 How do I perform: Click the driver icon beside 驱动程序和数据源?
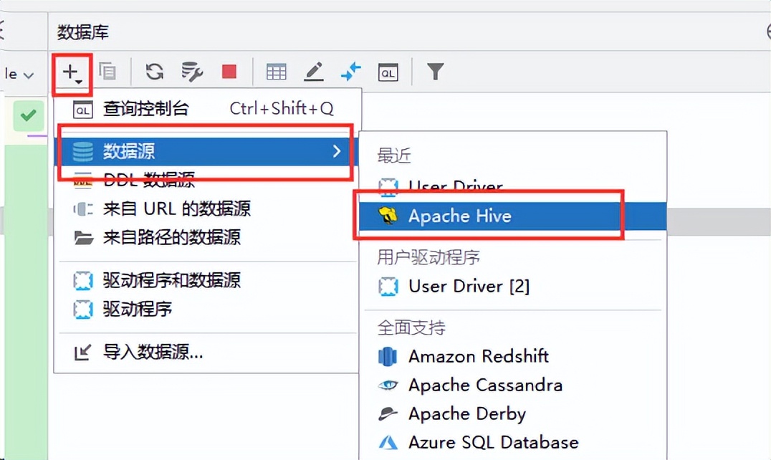[x=82, y=281]
